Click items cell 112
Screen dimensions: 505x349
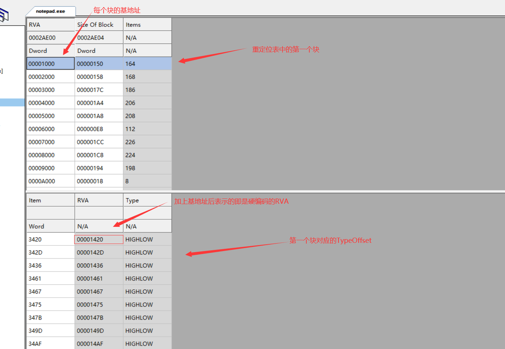tap(148, 129)
